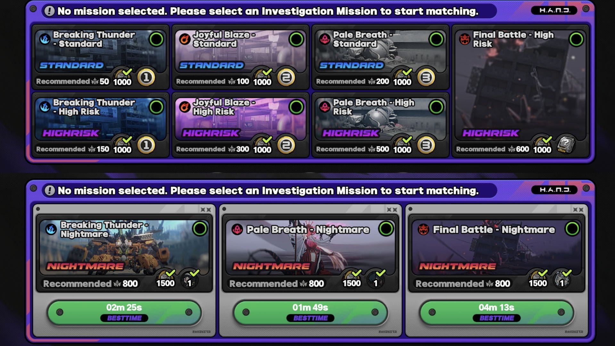Select the Joyful Blaze High Risk radio circle
The image size is (615, 346).
[x=296, y=107]
